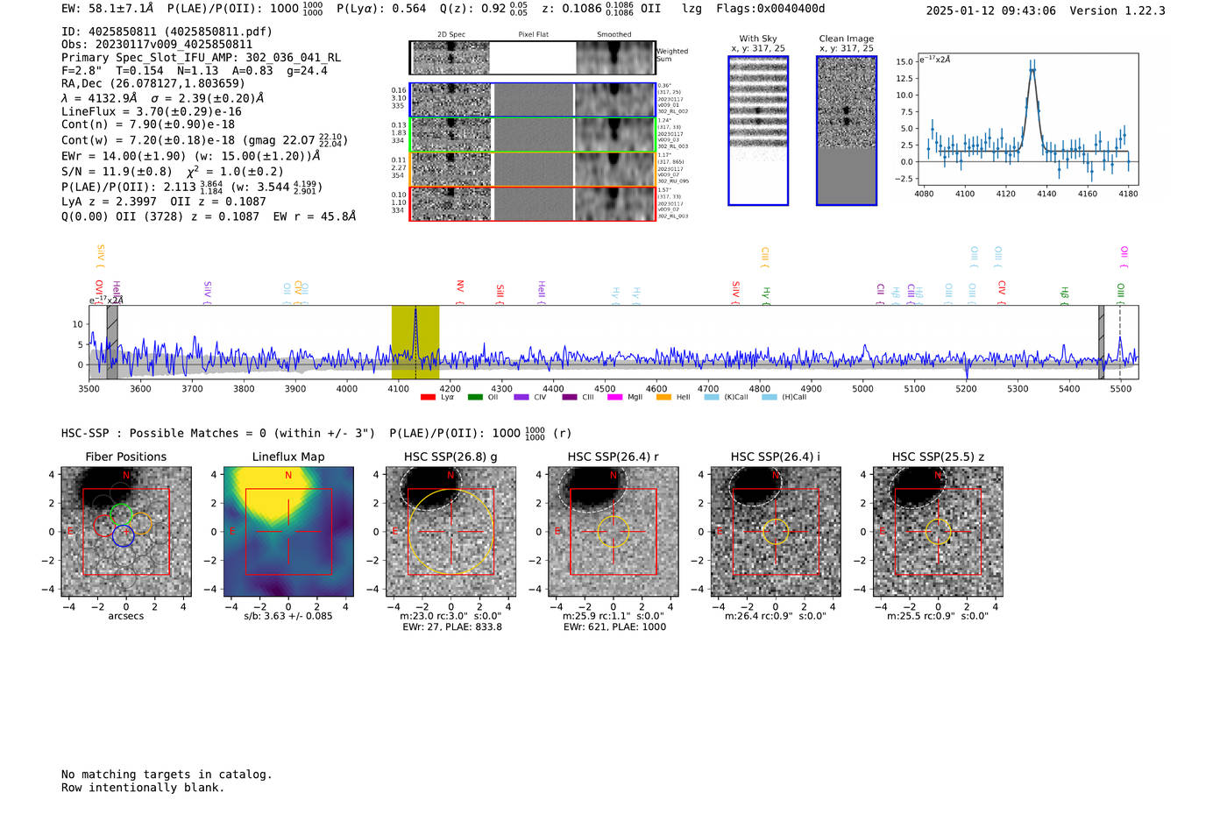Open the HSC SSP(26.8) g image

pos(450,532)
